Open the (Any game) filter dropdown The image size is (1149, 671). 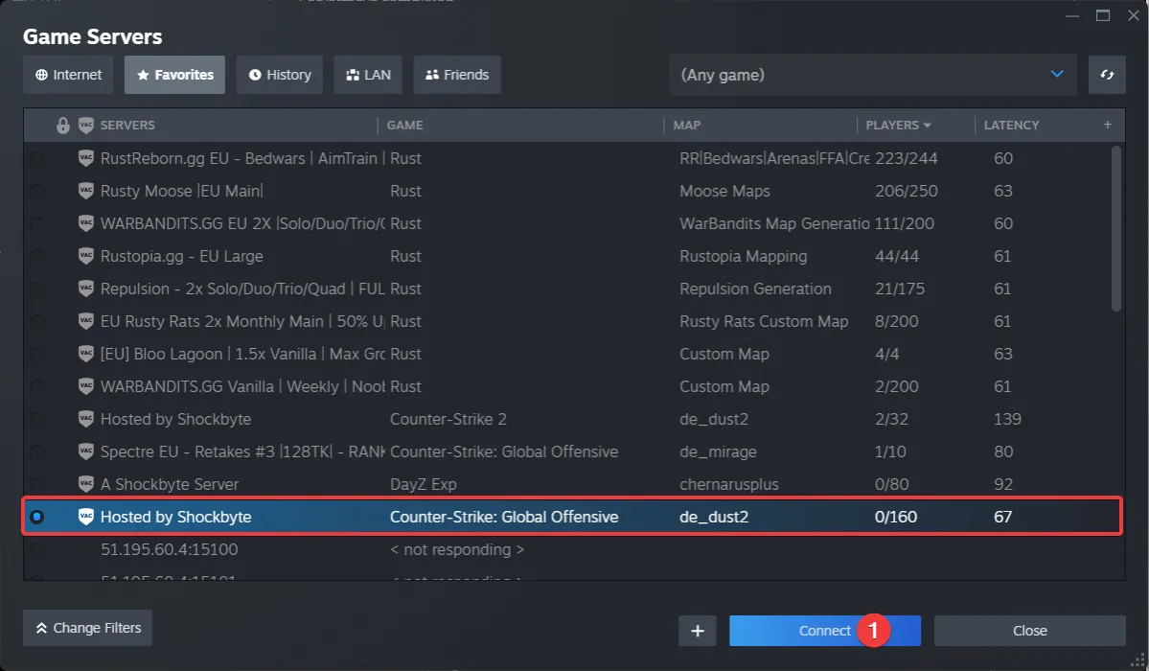pos(873,75)
